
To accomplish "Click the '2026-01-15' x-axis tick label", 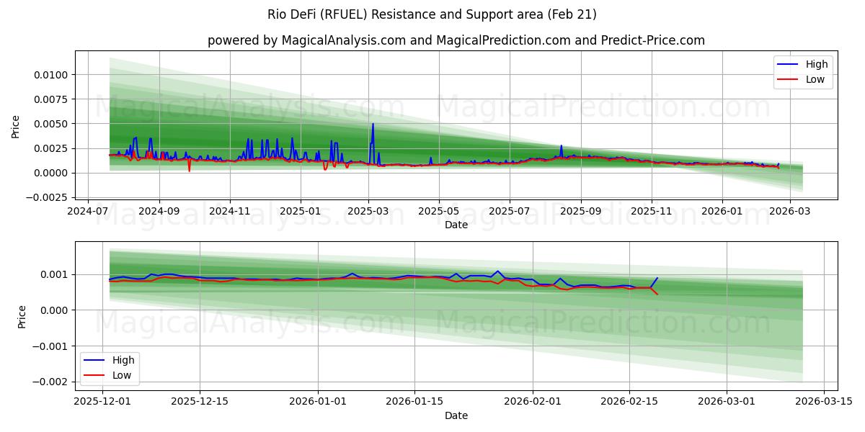I will 414,402.
